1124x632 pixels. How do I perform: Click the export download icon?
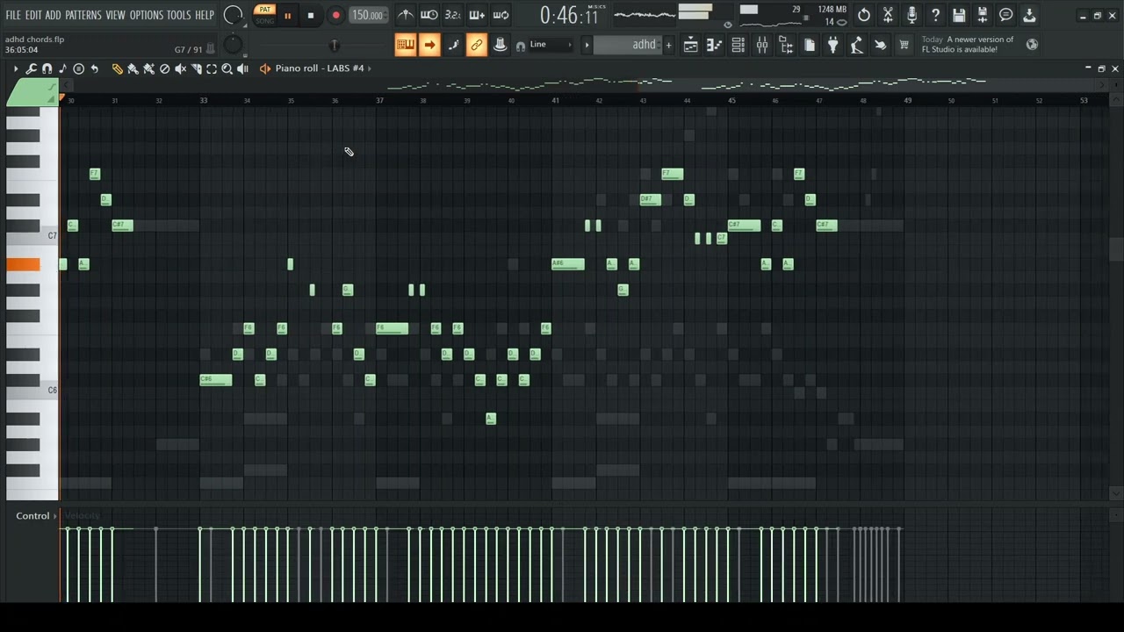point(1029,15)
